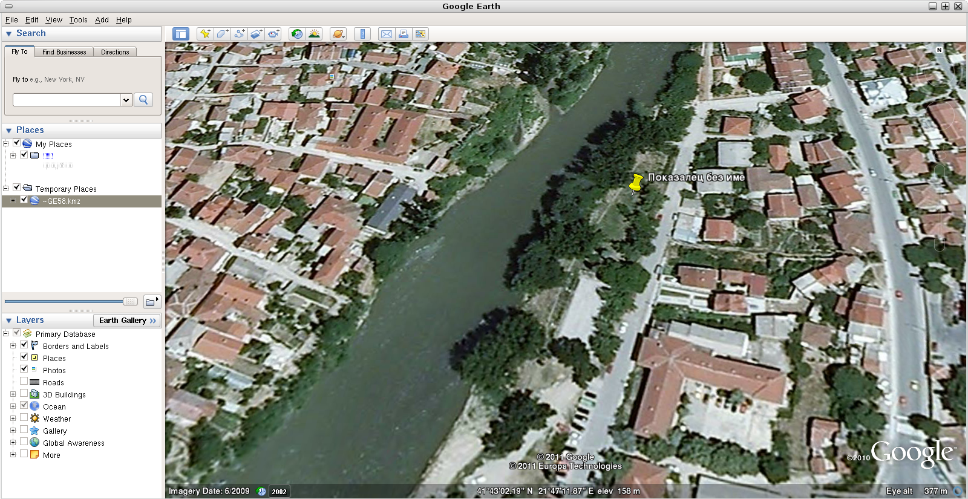Click the Global Awareness globe icon
968x499 pixels.
pyautogui.click(x=34, y=443)
